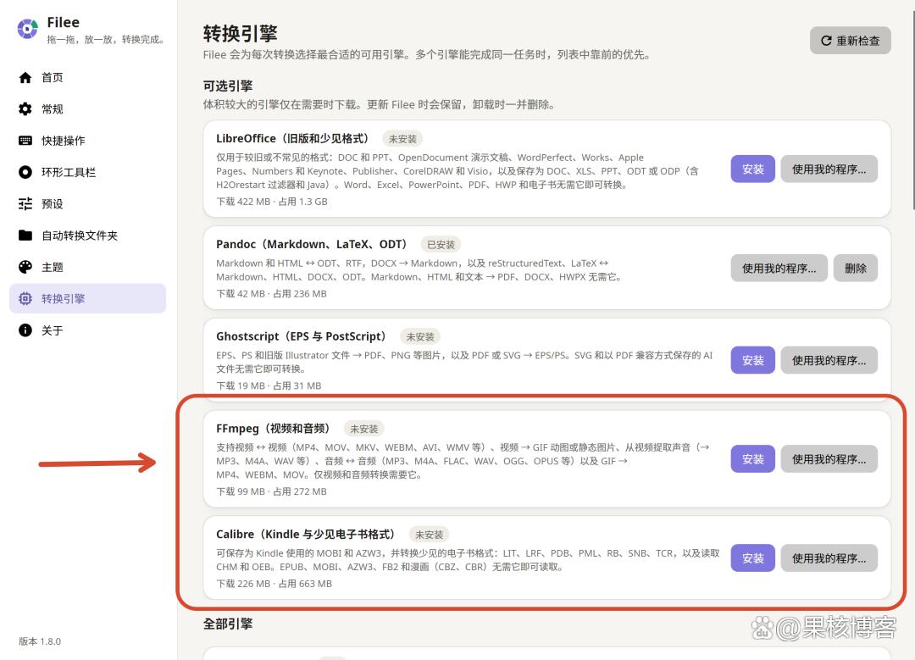Go to 快捷操作 in sidebar
The image size is (915, 660).
click(87, 141)
